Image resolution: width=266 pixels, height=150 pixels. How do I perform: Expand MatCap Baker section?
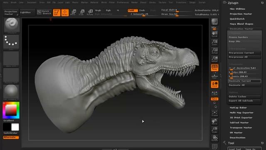tap(238, 107)
